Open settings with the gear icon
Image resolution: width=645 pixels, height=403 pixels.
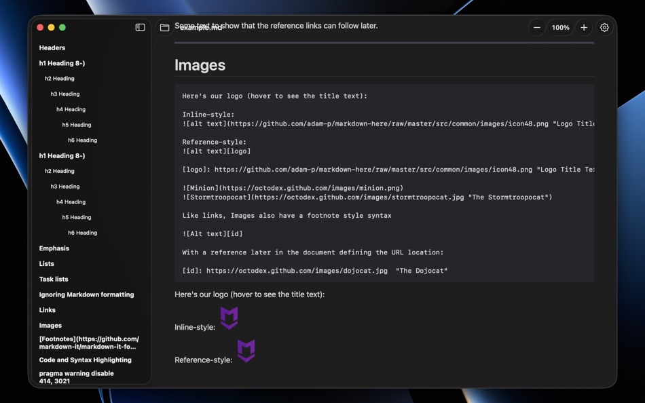tap(604, 27)
